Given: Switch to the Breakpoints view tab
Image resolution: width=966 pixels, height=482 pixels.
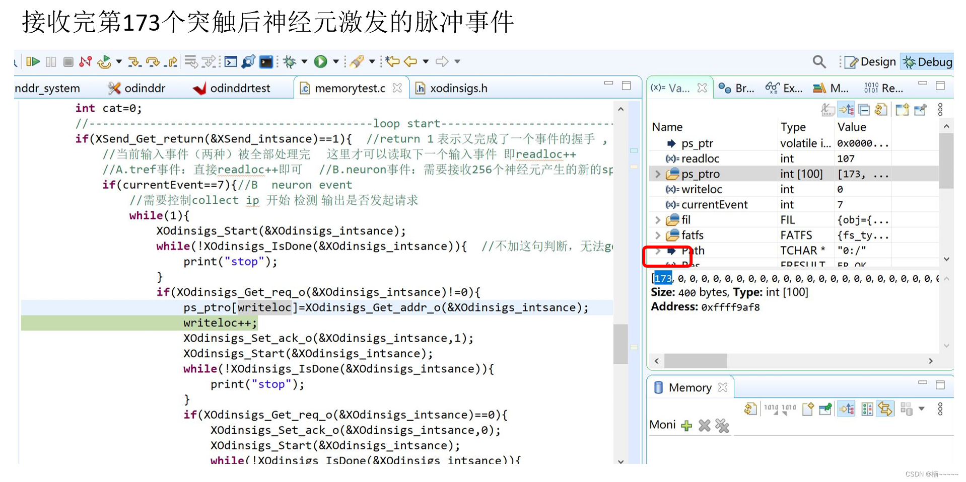Looking at the screenshot, I should click(736, 88).
